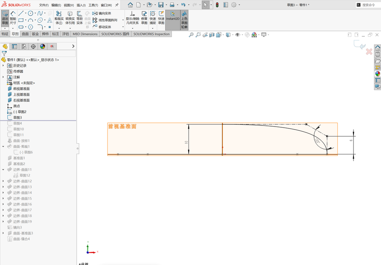This screenshot has height=265, width=381.
Task: Click the Rebuild traffic light icon
Action: click(x=217, y=5)
